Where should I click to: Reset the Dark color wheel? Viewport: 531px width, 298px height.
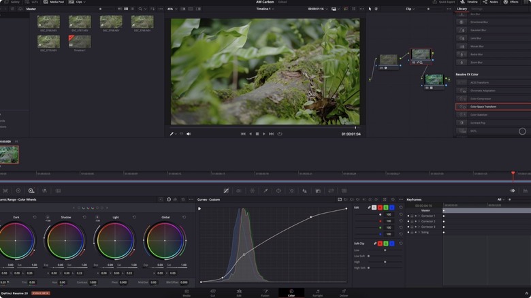(x=35, y=217)
